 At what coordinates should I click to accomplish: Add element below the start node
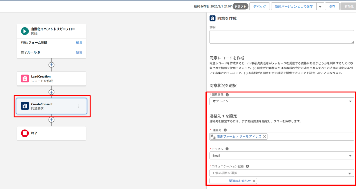[51, 65]
